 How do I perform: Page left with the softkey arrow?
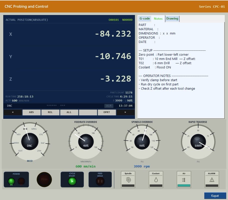point(13,112)
